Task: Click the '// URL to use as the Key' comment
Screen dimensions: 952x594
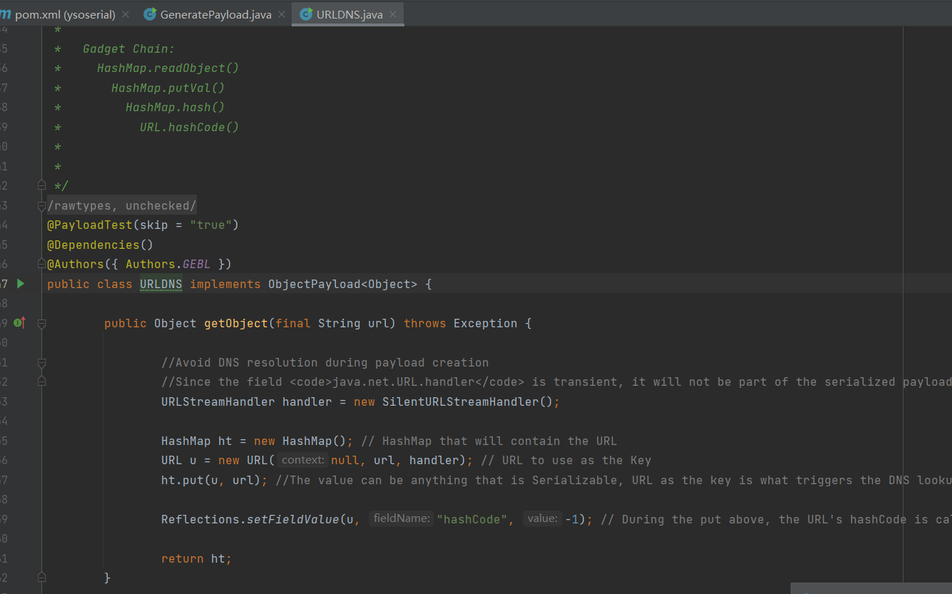Action: point(567,461)
